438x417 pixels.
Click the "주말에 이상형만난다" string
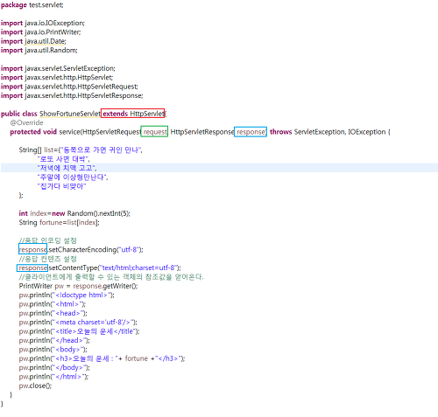pyautogui.click(x=72, y=177)
